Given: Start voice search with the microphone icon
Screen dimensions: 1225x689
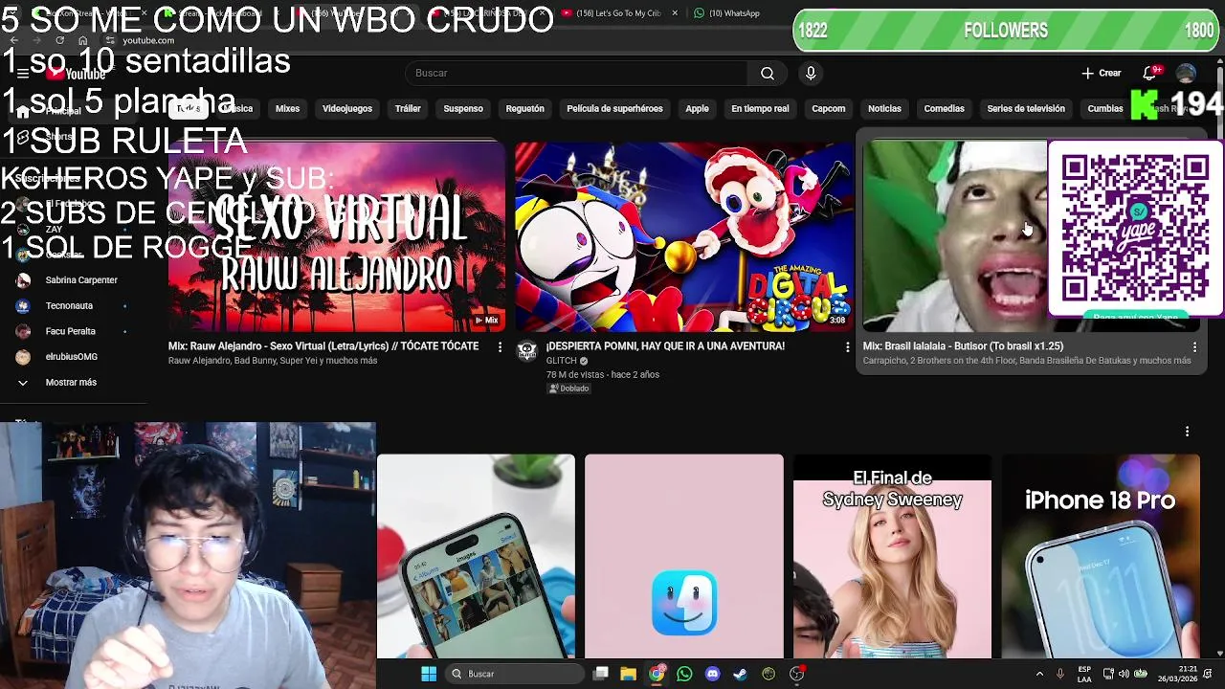Looking at the screenshot, I should [811, 73].
